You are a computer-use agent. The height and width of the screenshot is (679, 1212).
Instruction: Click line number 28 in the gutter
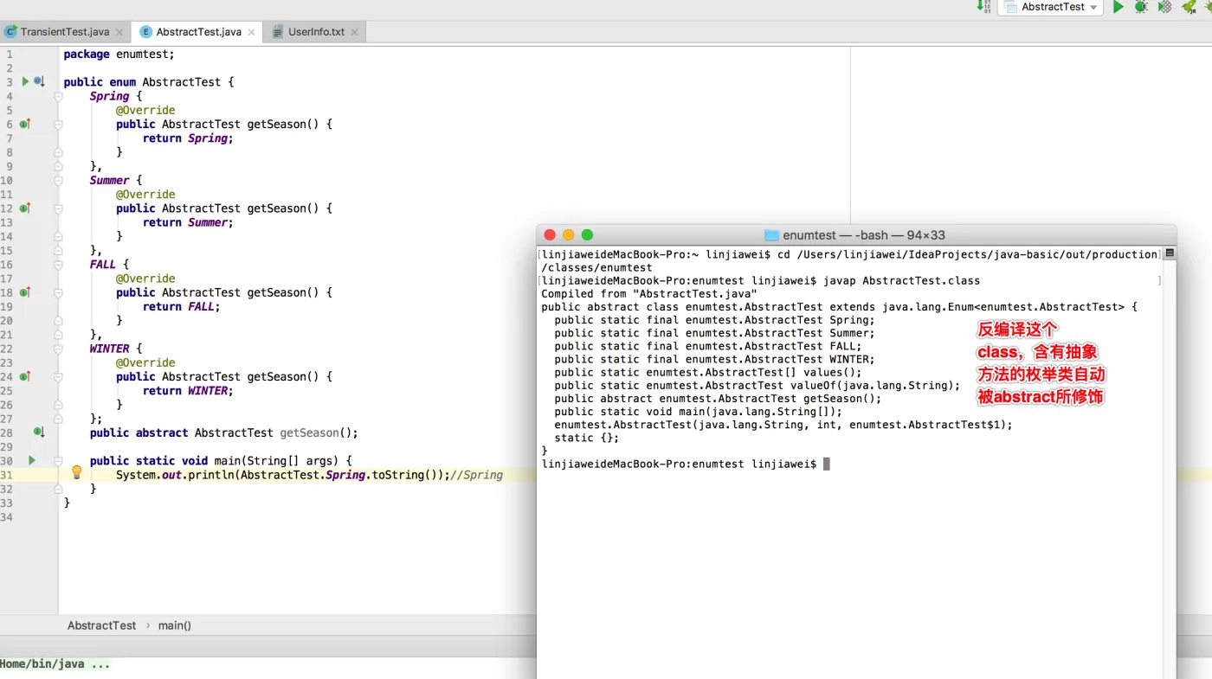tap(6, 432)
